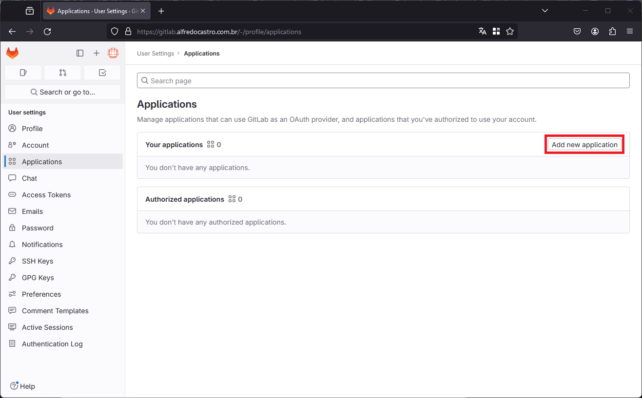The image size is (642, 398).
Task: Click the Help button
Action: (x=22, y=386)
